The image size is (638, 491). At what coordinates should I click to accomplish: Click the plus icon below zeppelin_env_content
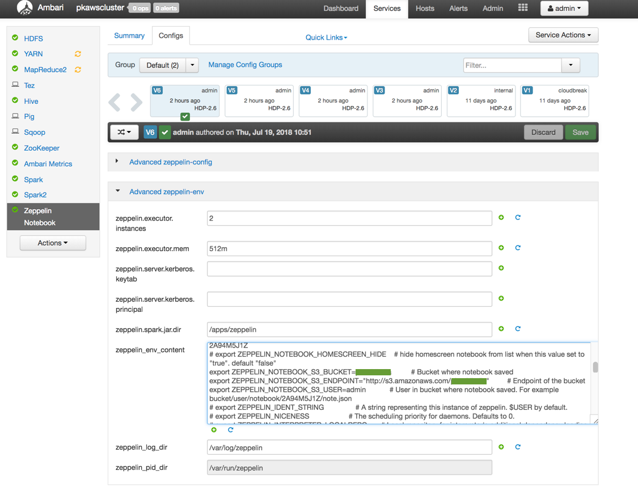click(x=214, y=430)
